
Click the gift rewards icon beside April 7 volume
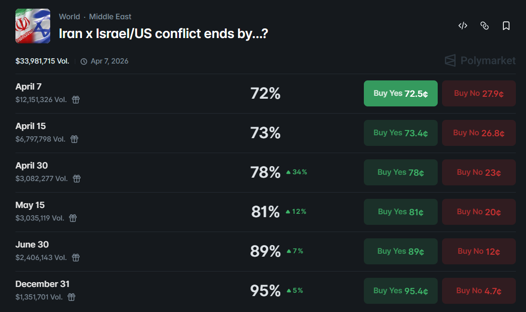pyautogui.click(x=76, y=99)
